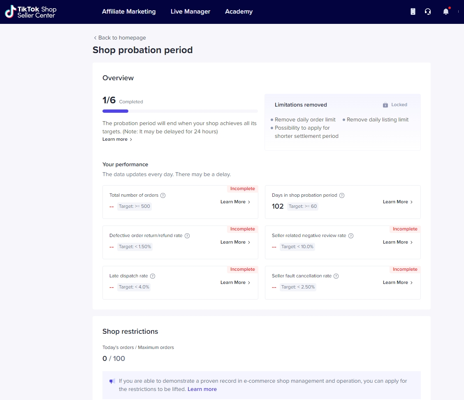The width and height of the screenshot is (464, 400).
Task: Click help icon beside Late dispatch rate
Action: point(153,276)
